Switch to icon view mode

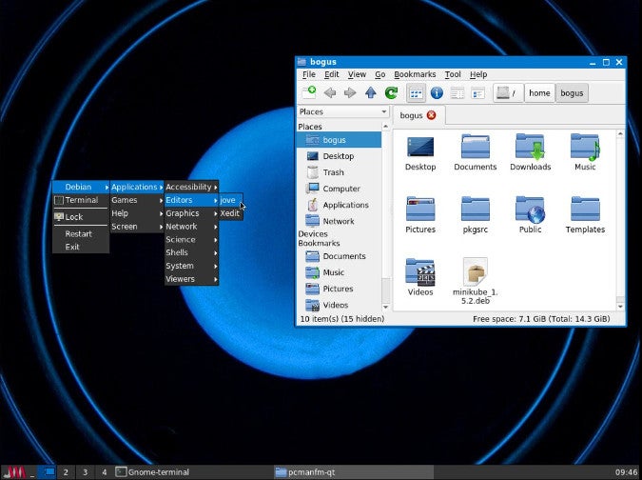(416, 92)
